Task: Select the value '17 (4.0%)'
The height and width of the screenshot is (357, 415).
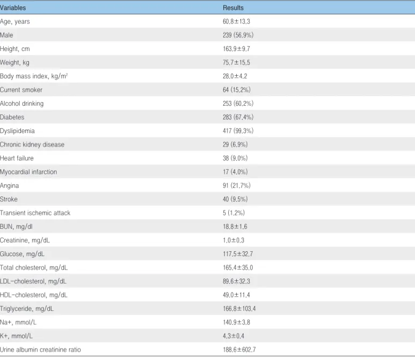Action: point(235,172)
